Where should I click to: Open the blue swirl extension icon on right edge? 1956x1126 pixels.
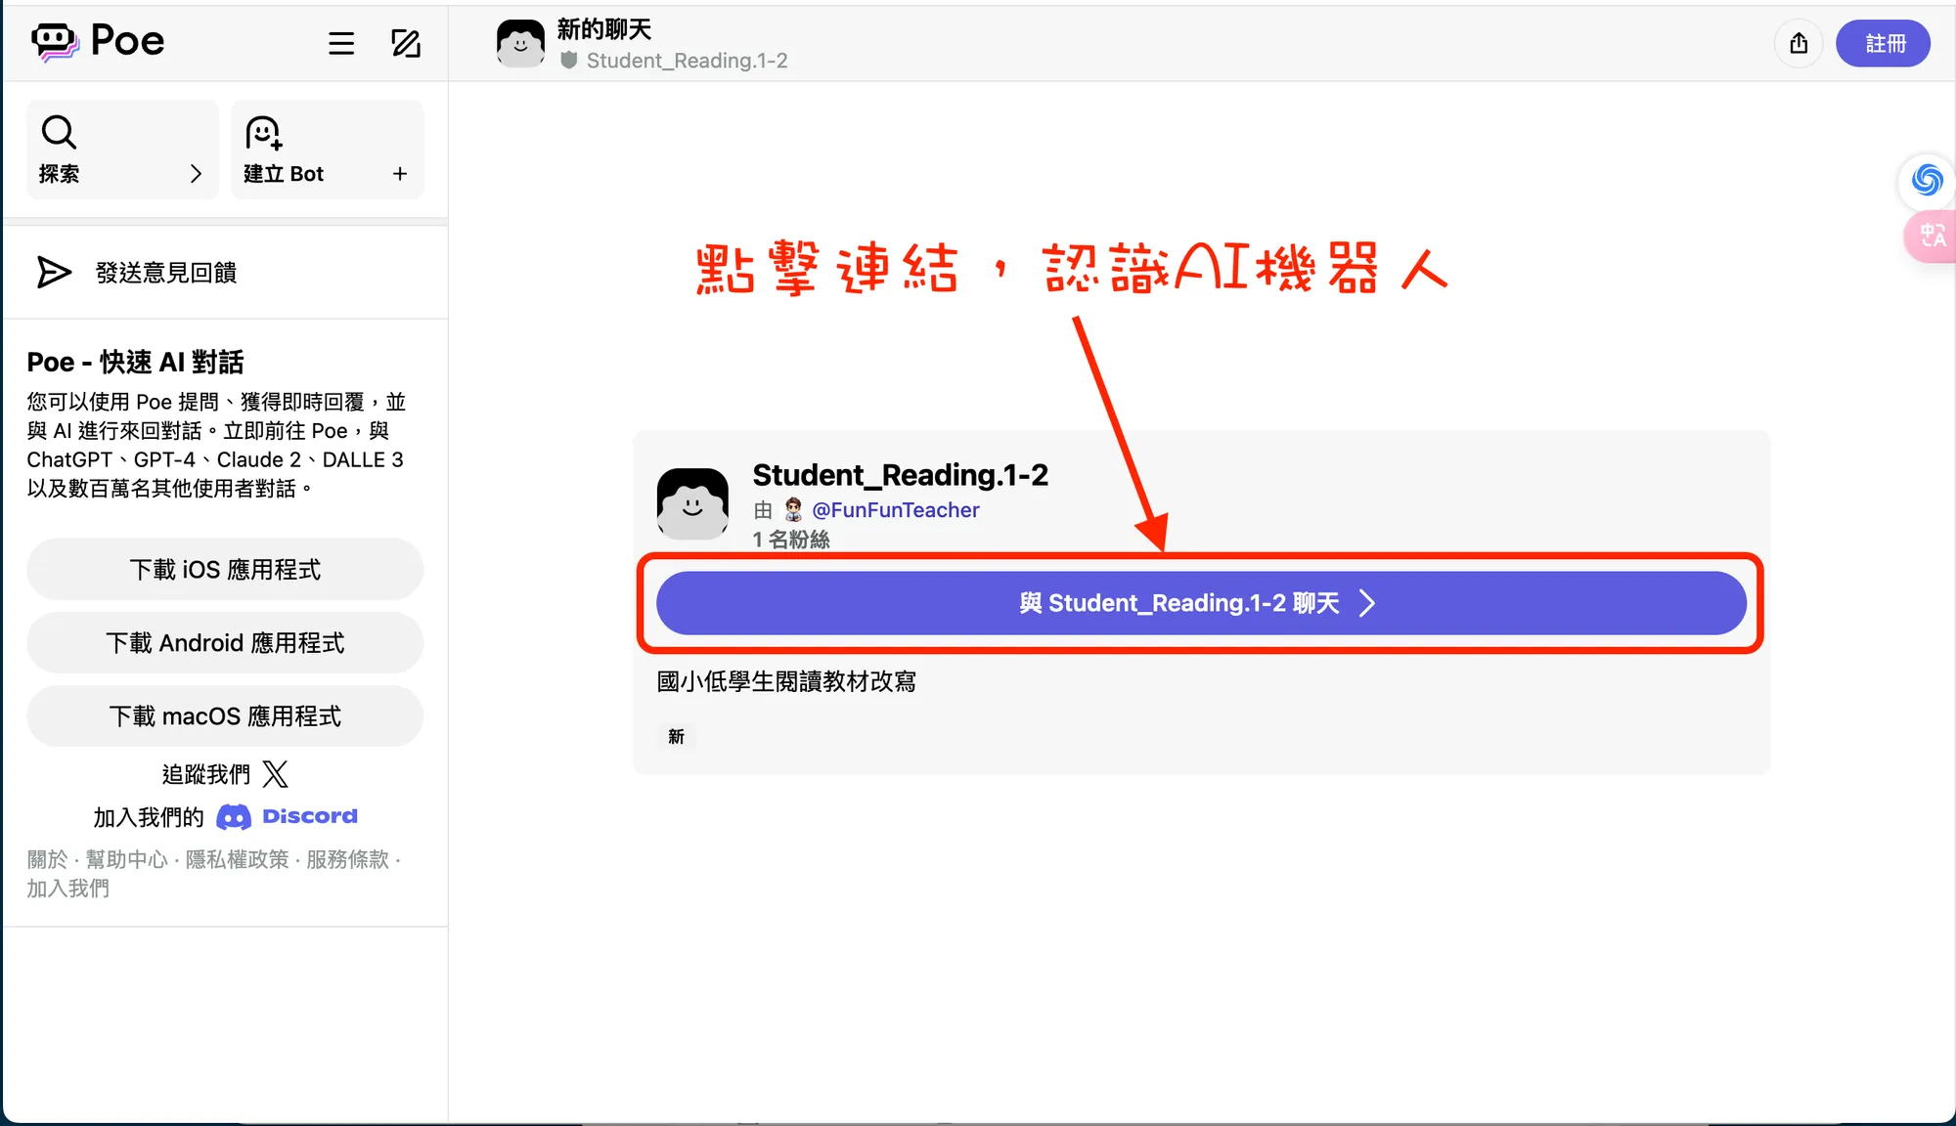tap(1927, 180)
